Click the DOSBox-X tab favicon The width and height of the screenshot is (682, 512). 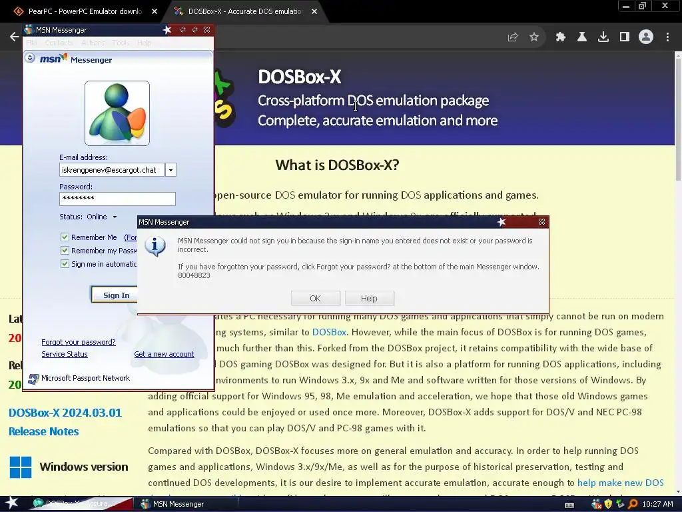point(178,11)
